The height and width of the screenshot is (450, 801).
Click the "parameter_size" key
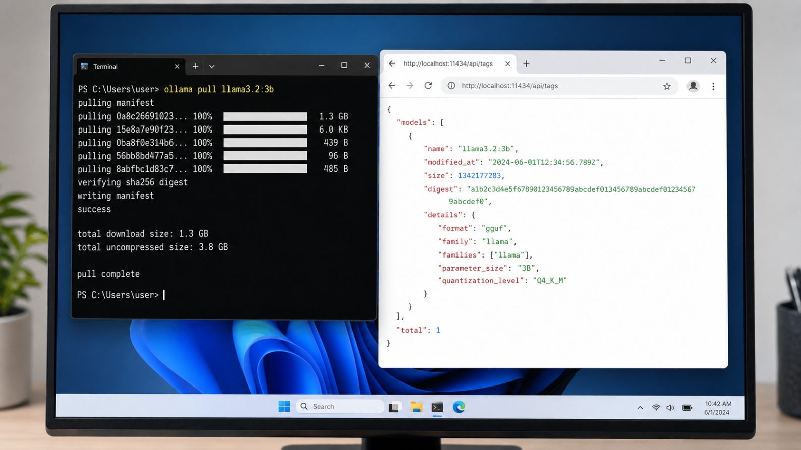click(473, 268)
